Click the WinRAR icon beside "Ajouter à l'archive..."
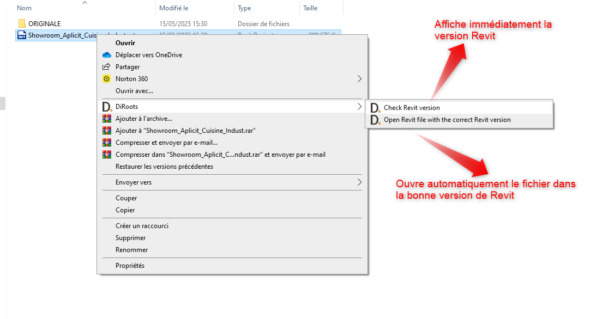 (107, 118)
